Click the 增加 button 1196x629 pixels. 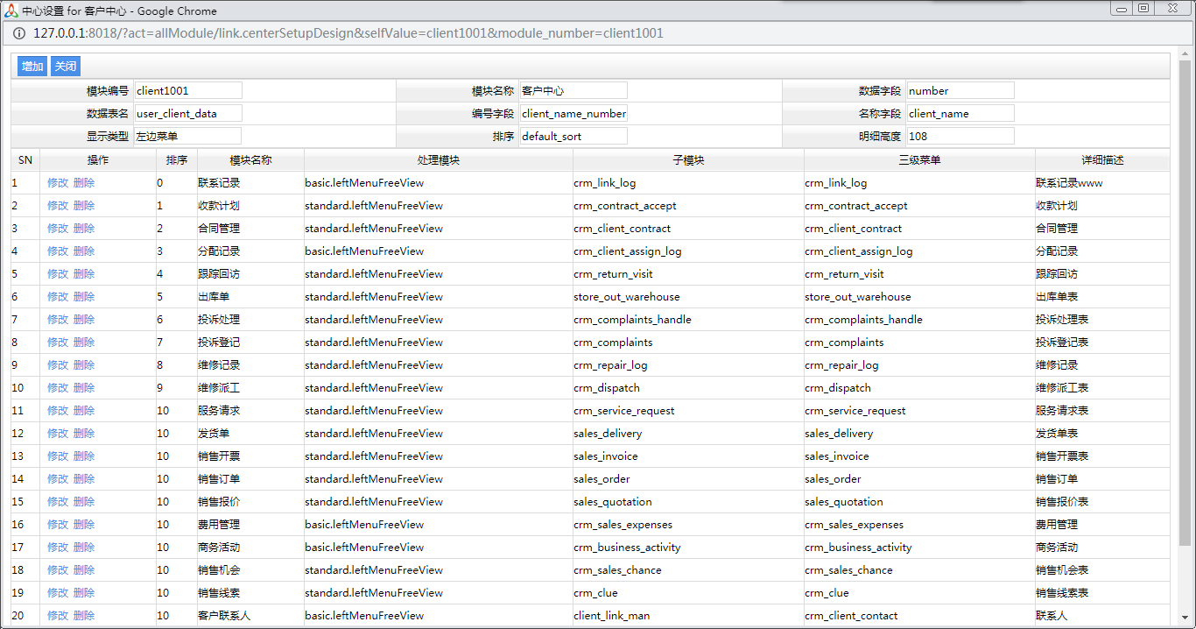click(32, 67)
